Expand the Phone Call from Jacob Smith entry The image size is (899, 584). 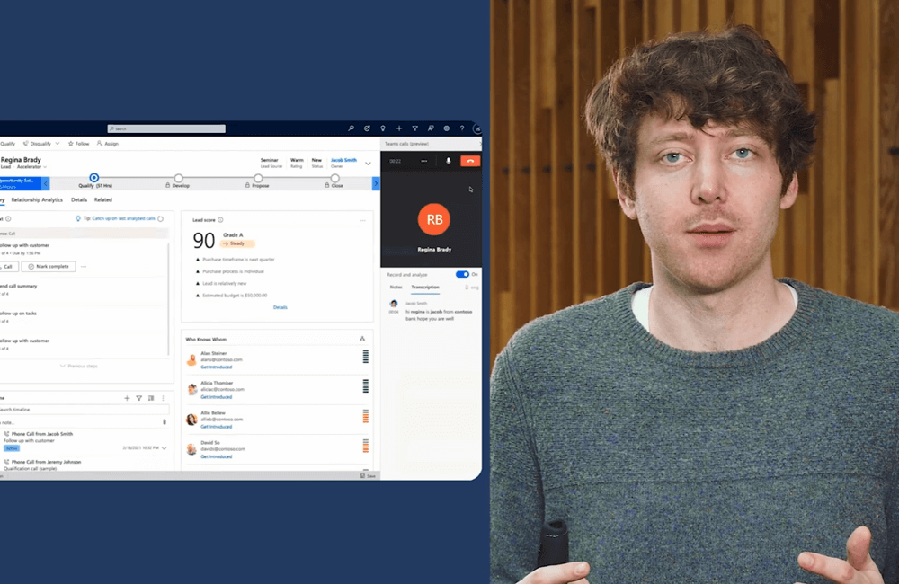point(164,447)
